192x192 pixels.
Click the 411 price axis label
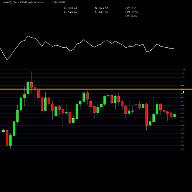tap(183, 141)
